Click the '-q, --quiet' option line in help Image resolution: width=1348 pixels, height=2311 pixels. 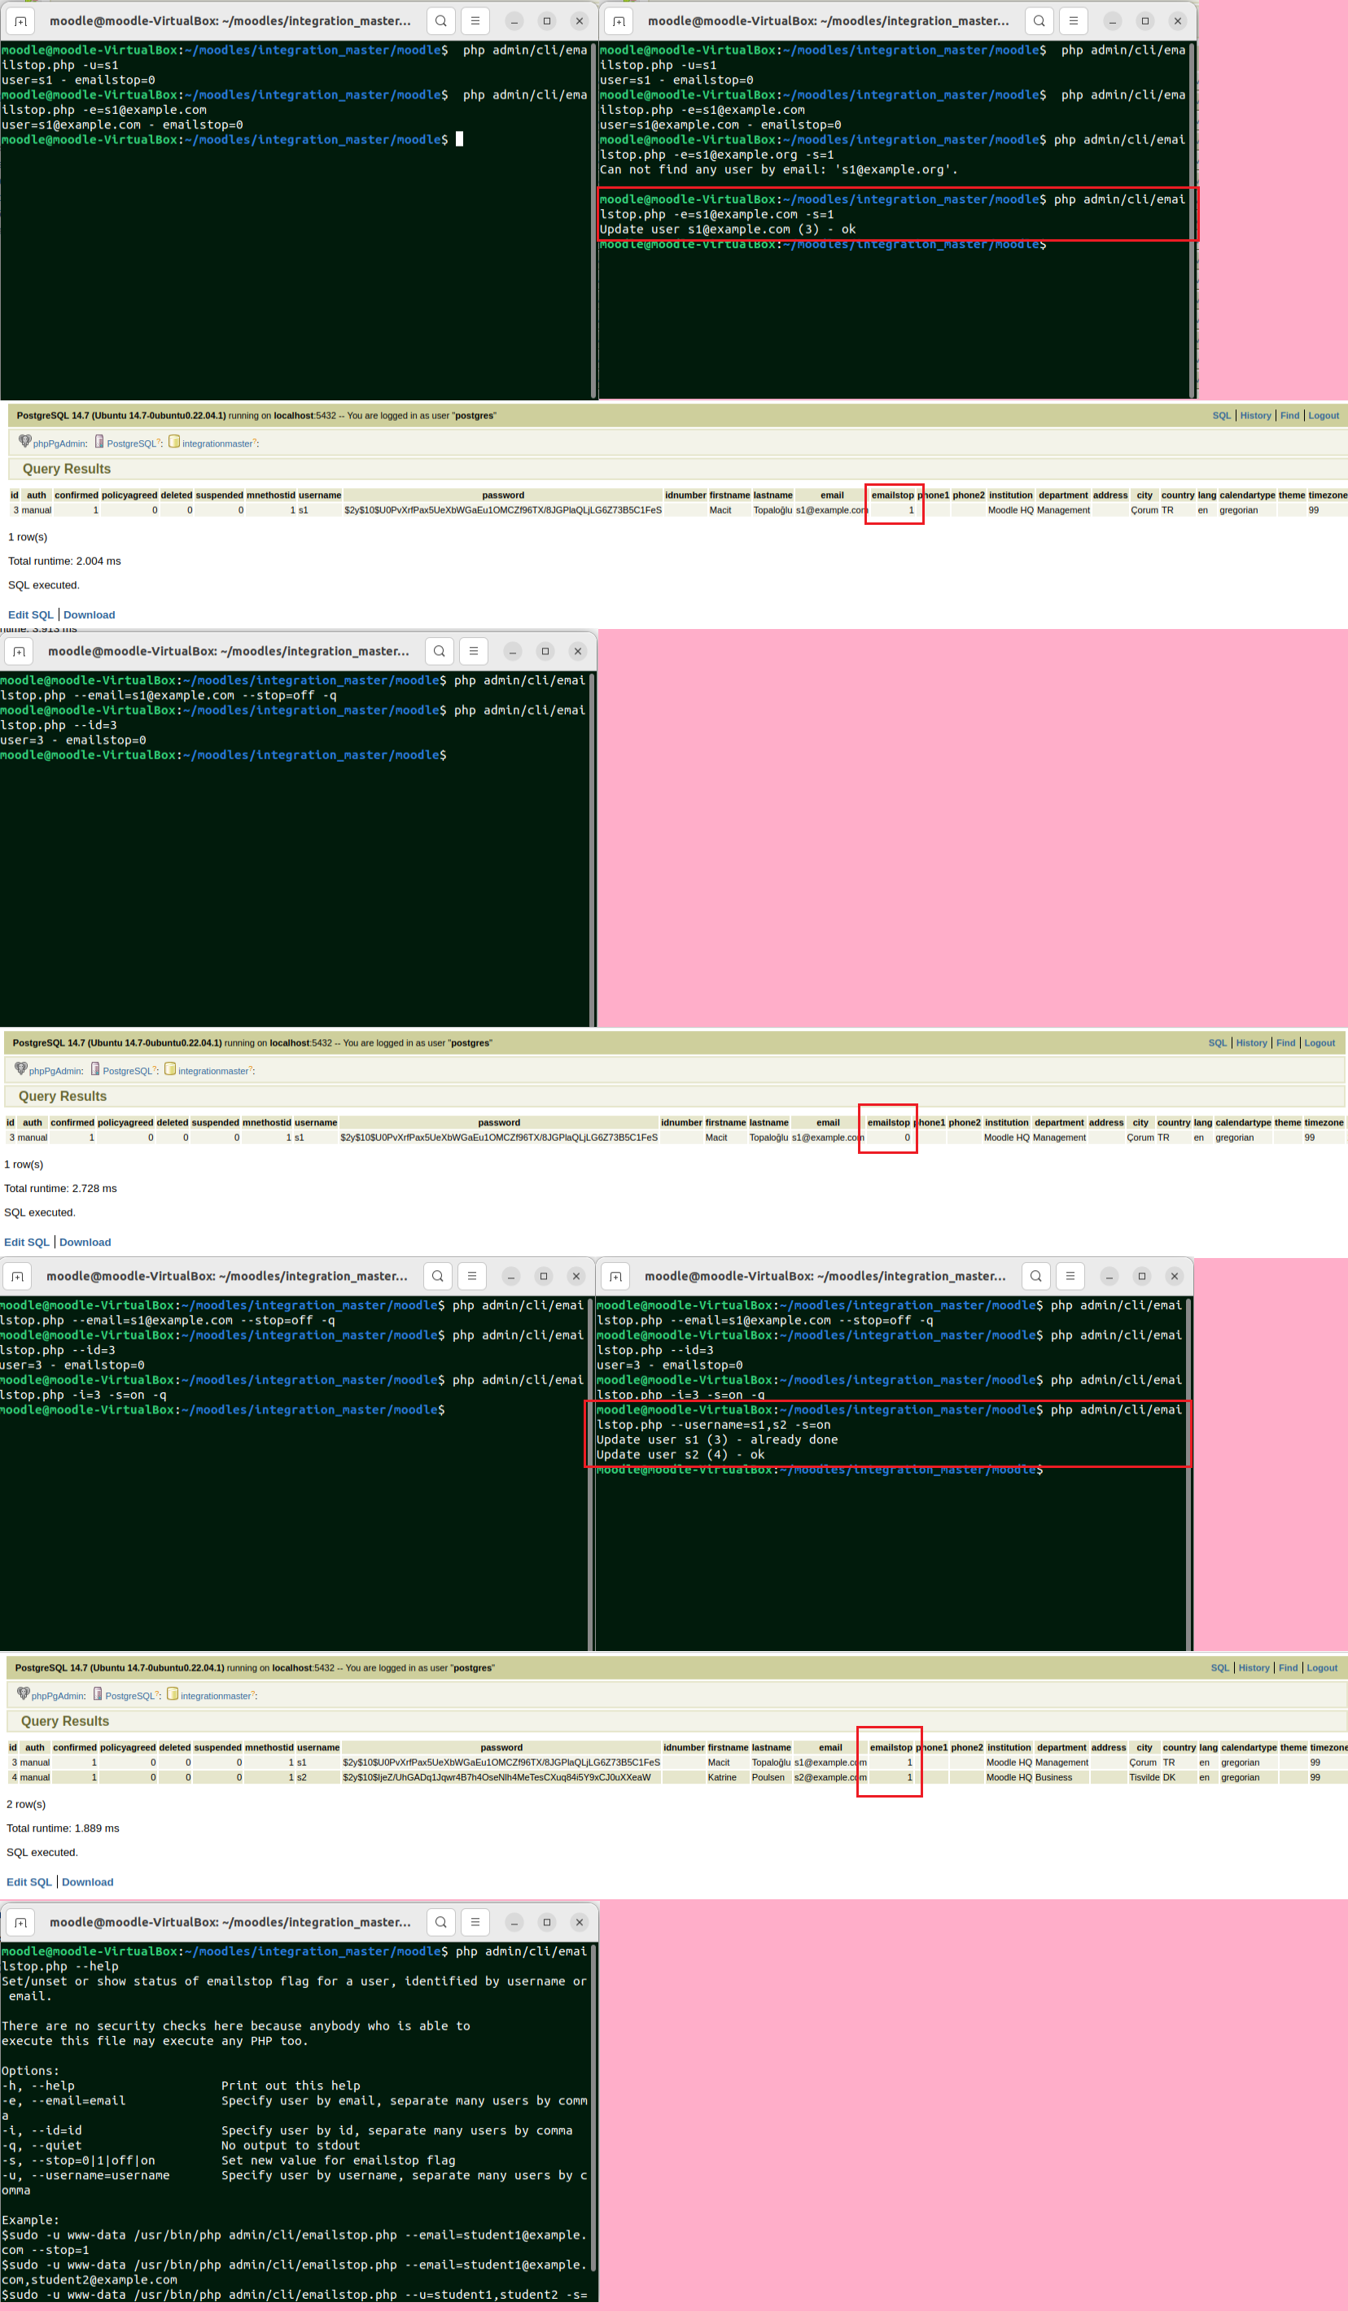[x=181, y=2145]
